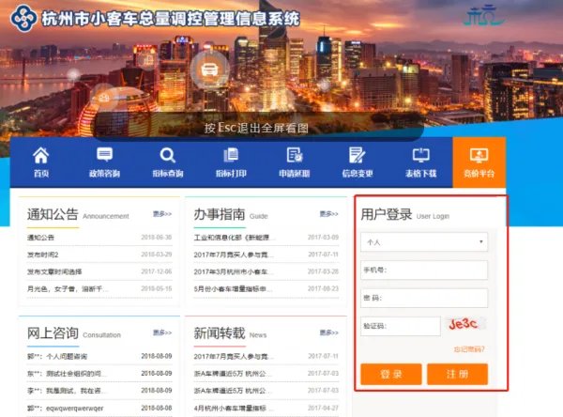Click the 忘记密码 link
Viewport: 563px width, 417px height.
point(469,349)
